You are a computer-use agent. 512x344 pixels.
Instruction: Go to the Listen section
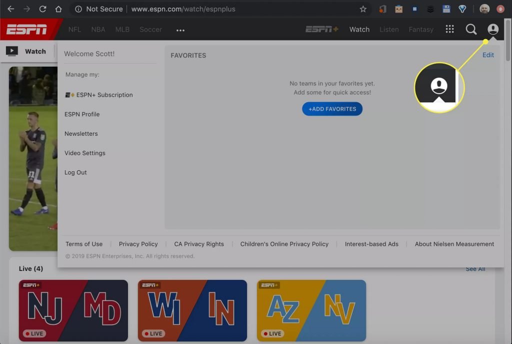click(389, 30)
